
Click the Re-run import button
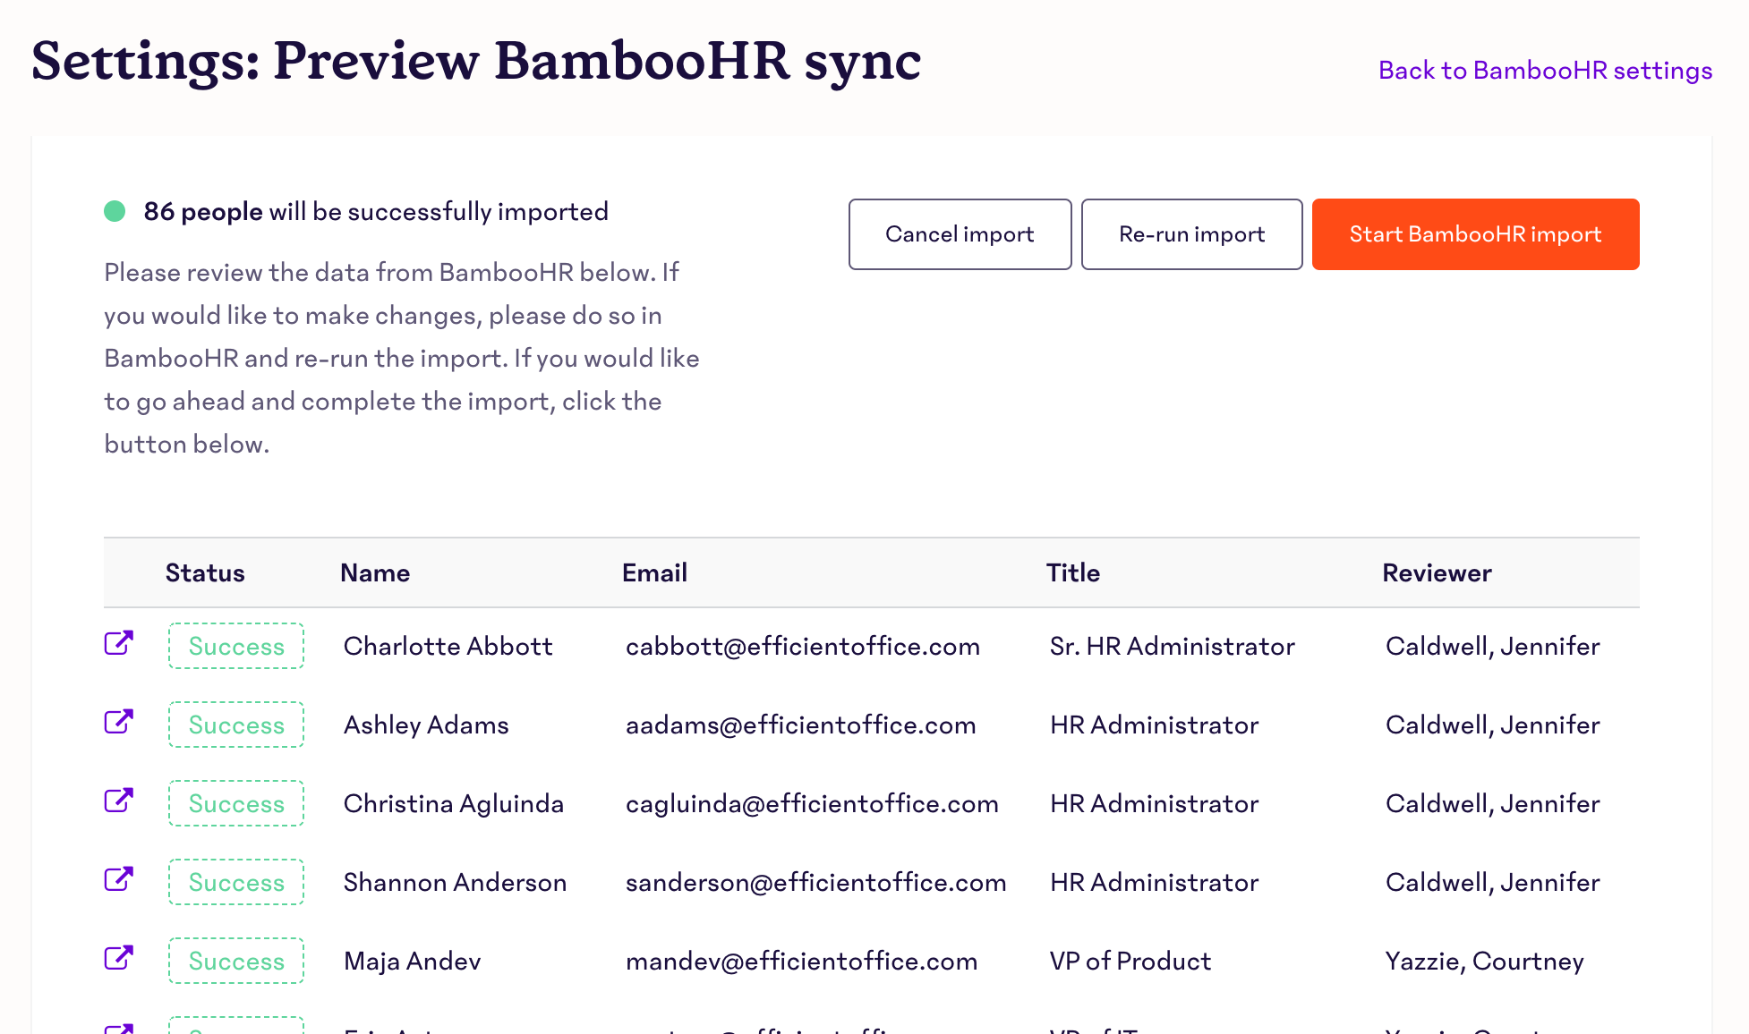click(1191, 234)
